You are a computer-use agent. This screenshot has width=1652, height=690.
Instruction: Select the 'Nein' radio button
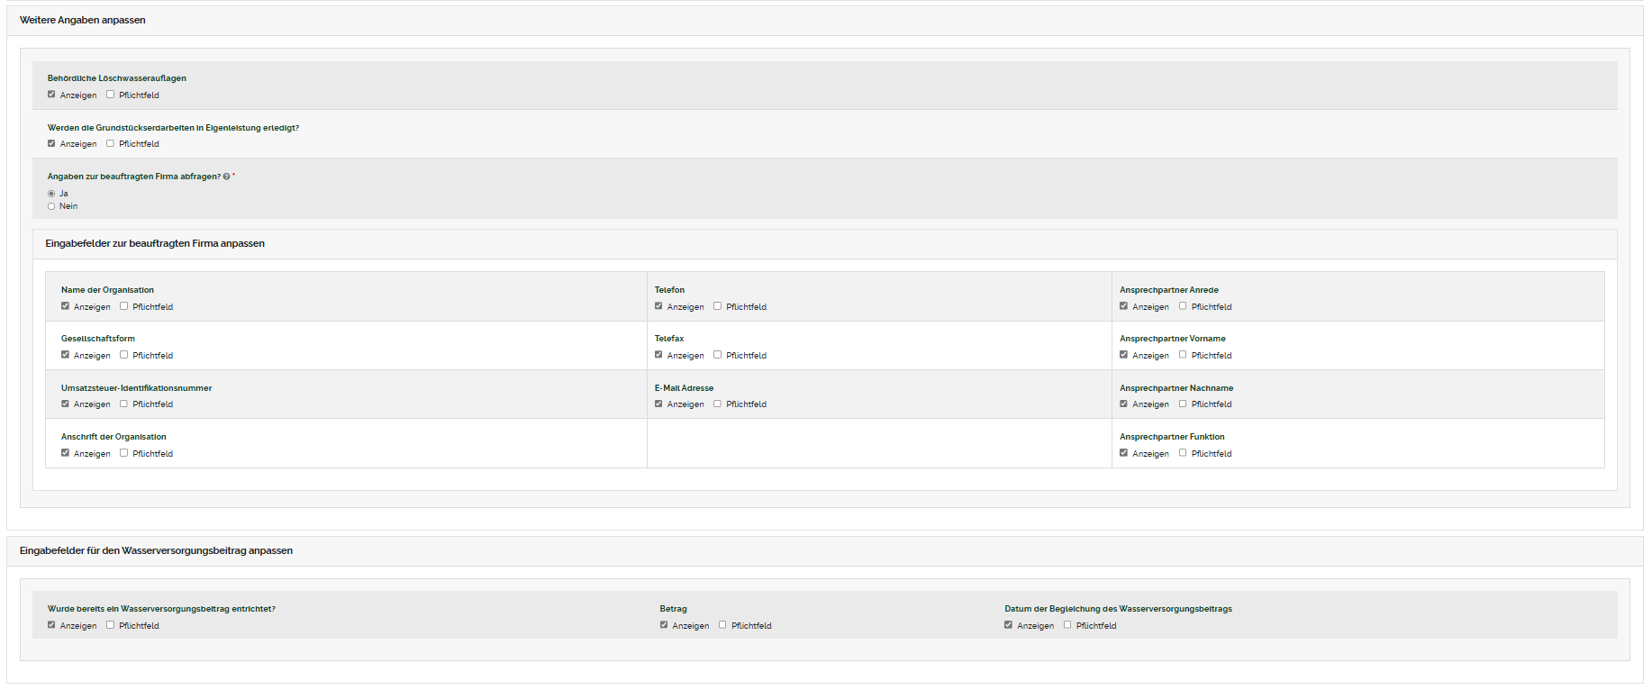coord(51,206)
